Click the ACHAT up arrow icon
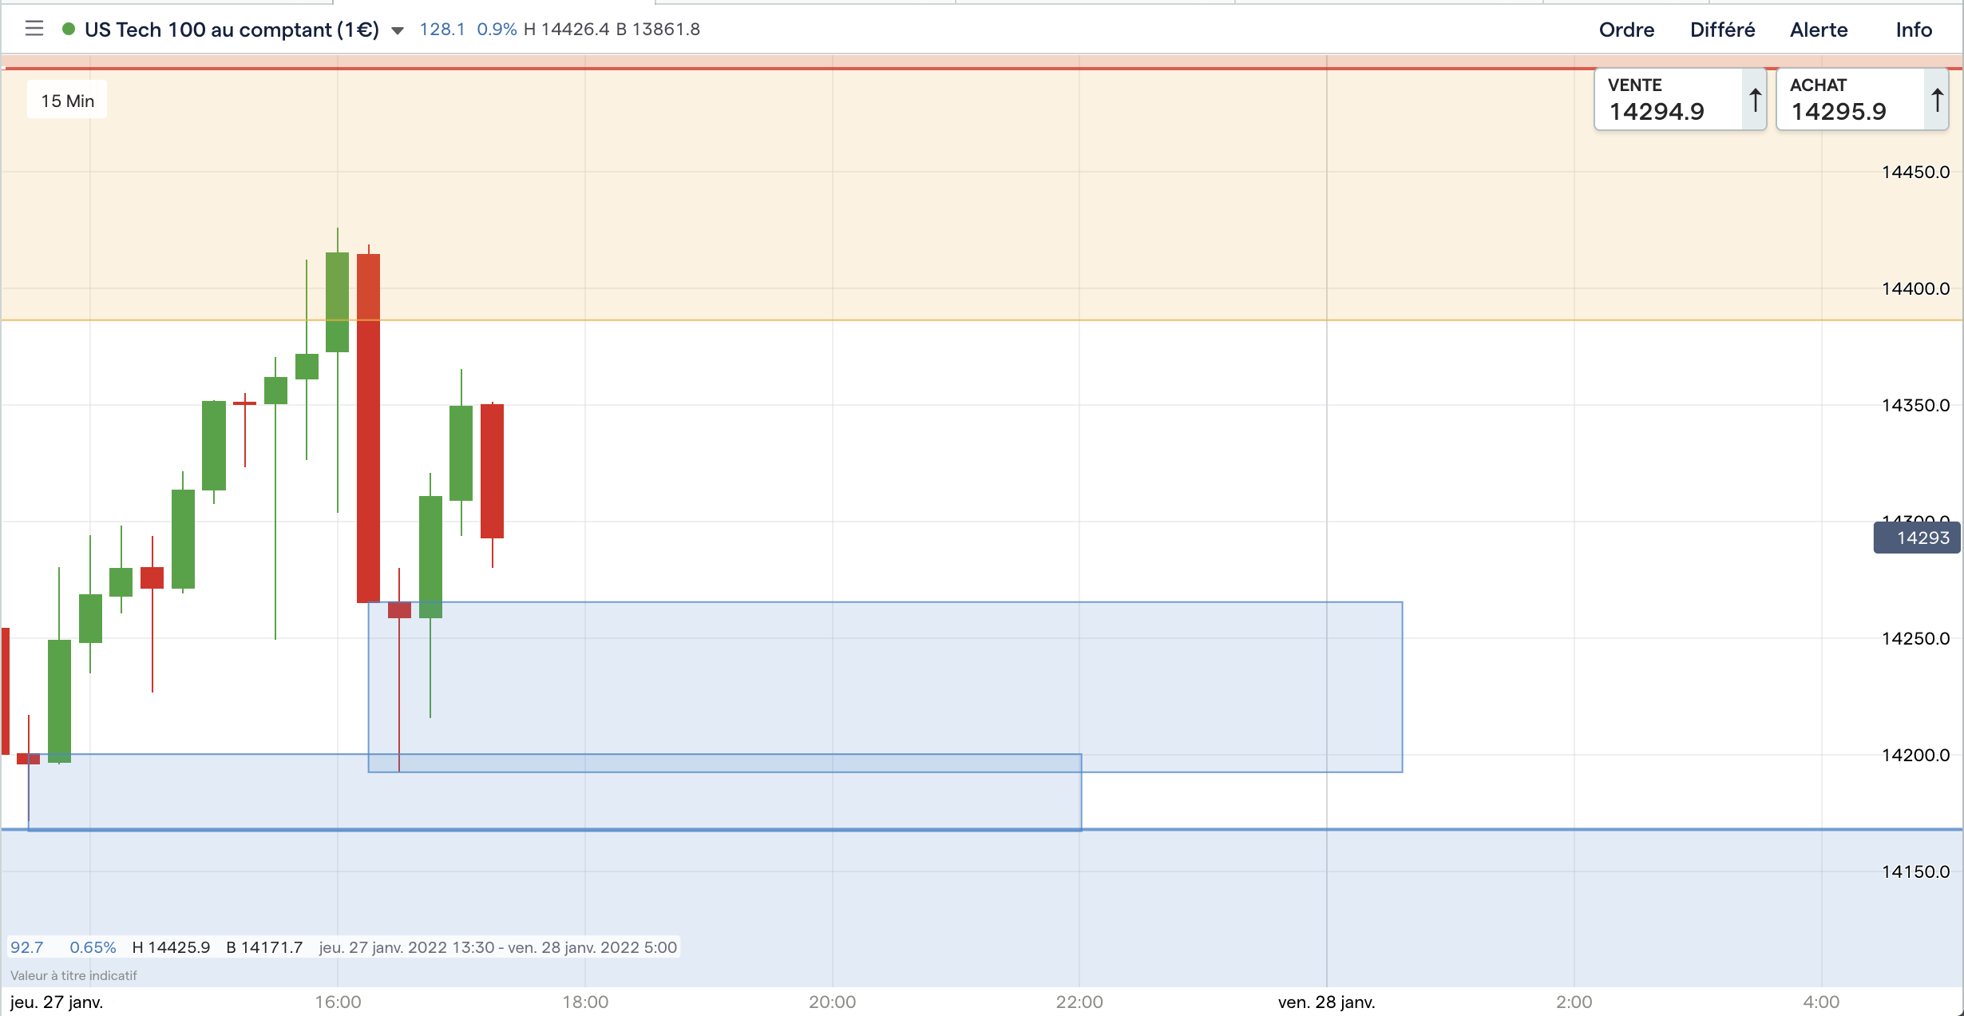This screenshot has height=1016, width=1964. [x=1937, y=101]
